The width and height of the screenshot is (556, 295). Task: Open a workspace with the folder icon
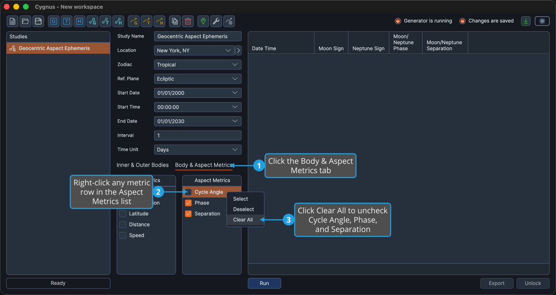(25, 21)
